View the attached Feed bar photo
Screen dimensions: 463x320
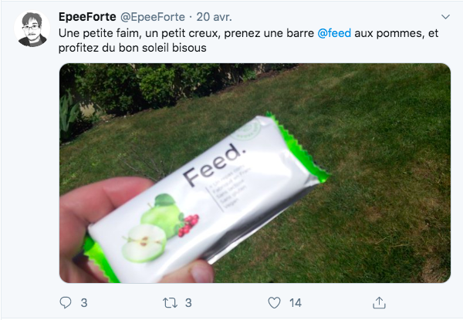(x=255, y=173)
